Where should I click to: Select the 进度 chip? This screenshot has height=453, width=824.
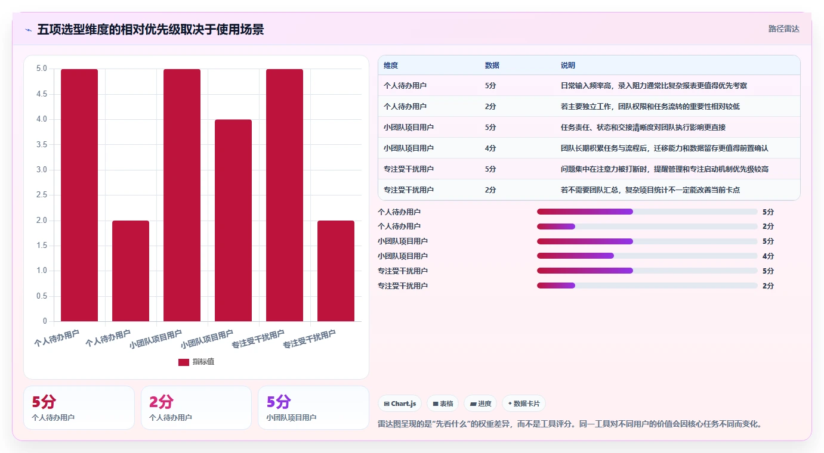coord(480,404)
